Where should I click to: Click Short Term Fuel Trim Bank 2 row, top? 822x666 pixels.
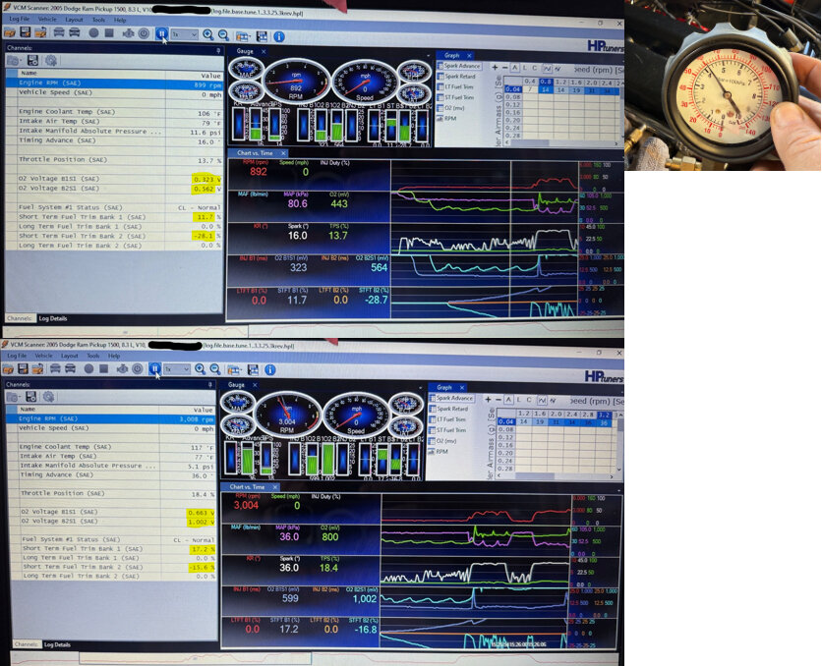pyautogui.click(x=115, y=236)
